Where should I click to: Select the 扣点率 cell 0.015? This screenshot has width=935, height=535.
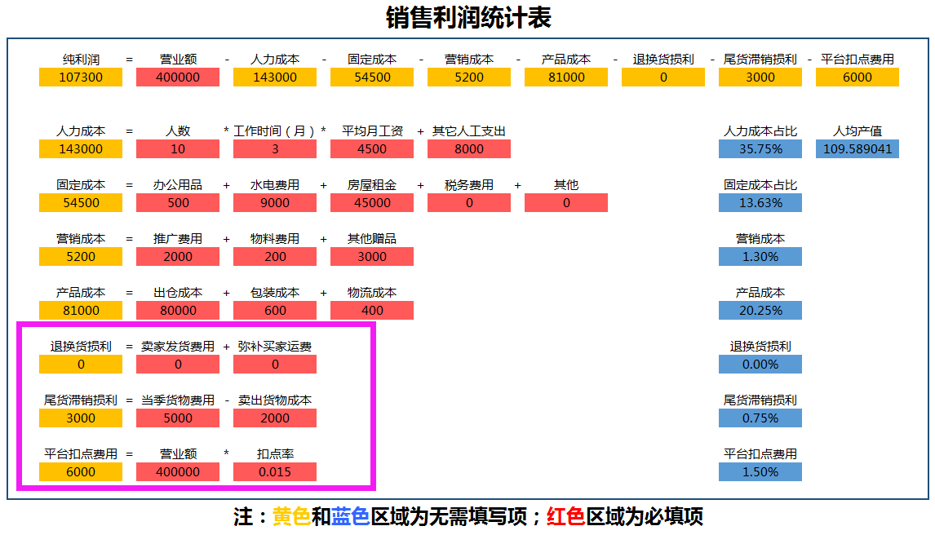[275, 472]
